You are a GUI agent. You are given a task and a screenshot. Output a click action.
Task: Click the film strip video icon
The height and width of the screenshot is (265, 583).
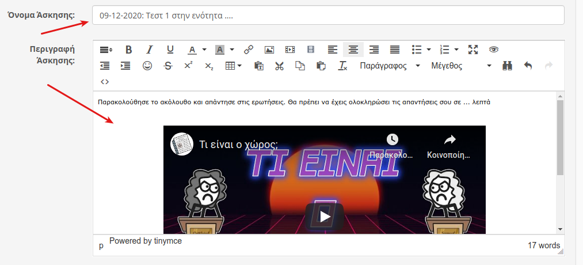[x=311, y=50]
